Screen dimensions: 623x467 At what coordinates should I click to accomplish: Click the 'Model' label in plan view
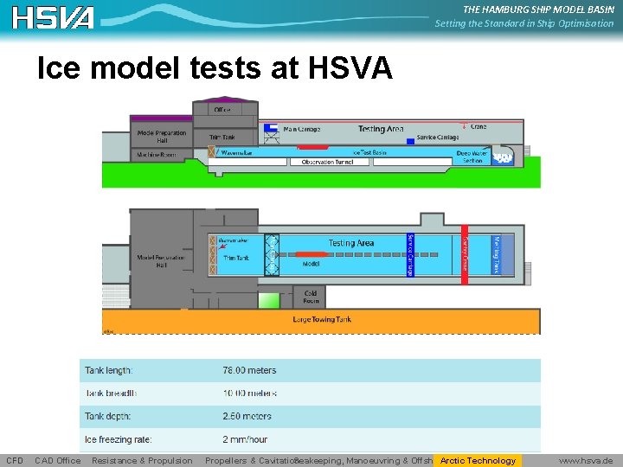311,264
